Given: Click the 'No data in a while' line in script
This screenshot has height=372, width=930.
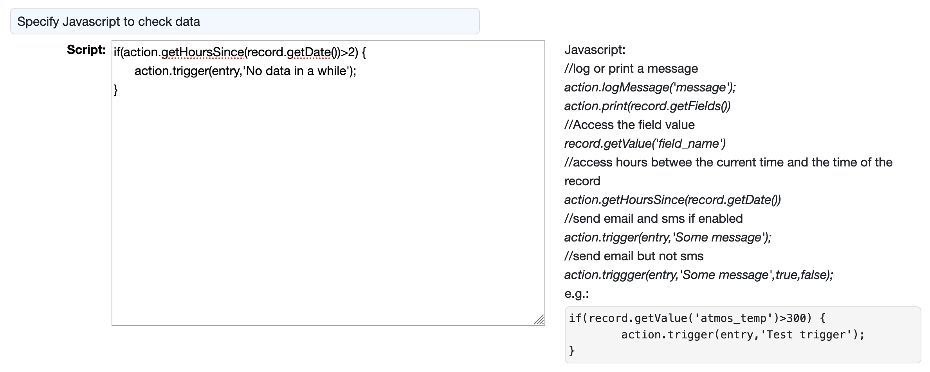Looking at the screenshot, I should 245,71.
